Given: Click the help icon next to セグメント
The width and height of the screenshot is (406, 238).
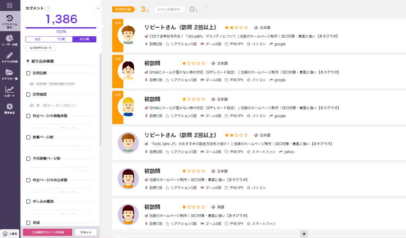Looking at the screenshot, I should pos(48,8).
